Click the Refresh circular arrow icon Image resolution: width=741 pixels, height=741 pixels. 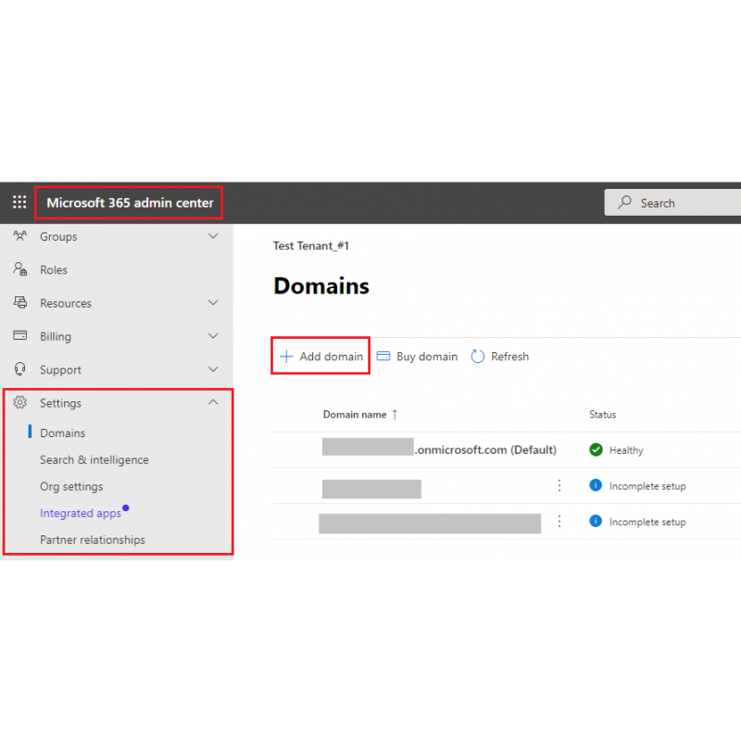(478, 357)
